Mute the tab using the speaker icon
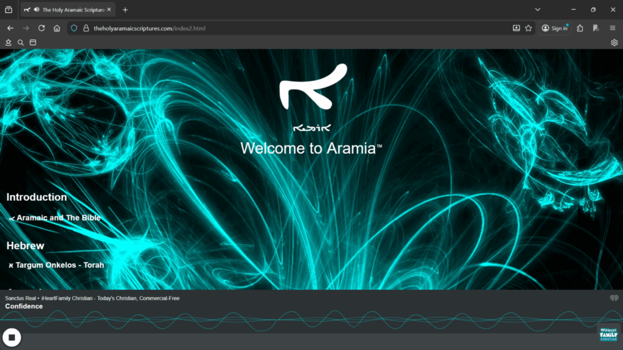 point(37,10)
